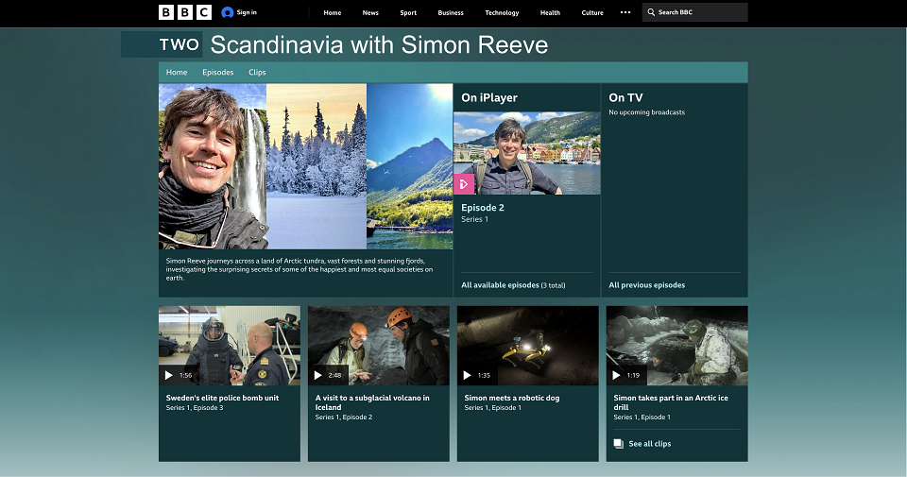Open Culture in the top navigation

click(592, 12)
